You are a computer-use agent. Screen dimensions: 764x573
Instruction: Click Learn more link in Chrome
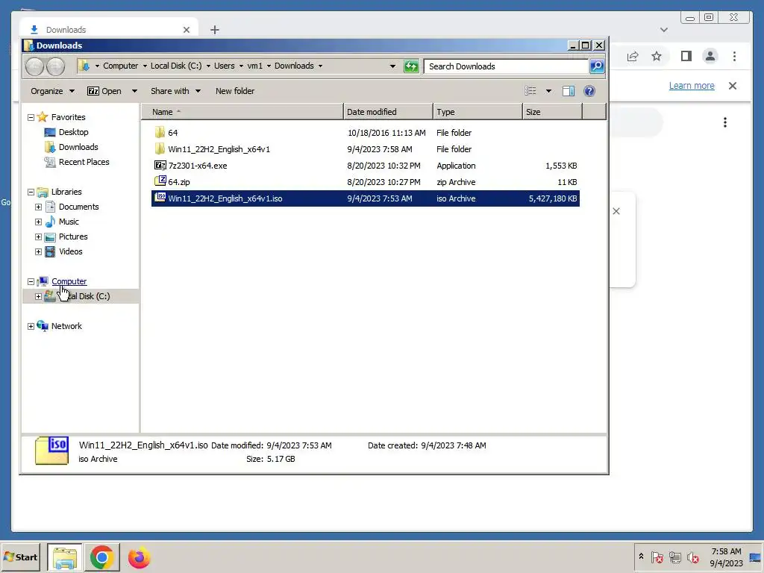[x=692, y=86]
